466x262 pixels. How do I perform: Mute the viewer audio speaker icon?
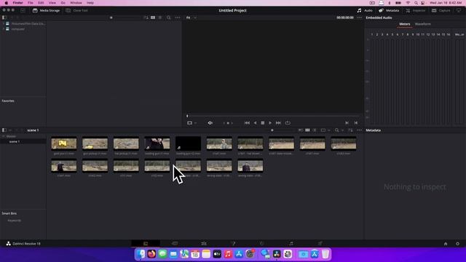[210, 123]
